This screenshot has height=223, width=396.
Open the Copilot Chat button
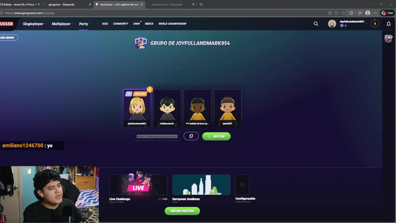pyautogui.click(x=387, y=13)
